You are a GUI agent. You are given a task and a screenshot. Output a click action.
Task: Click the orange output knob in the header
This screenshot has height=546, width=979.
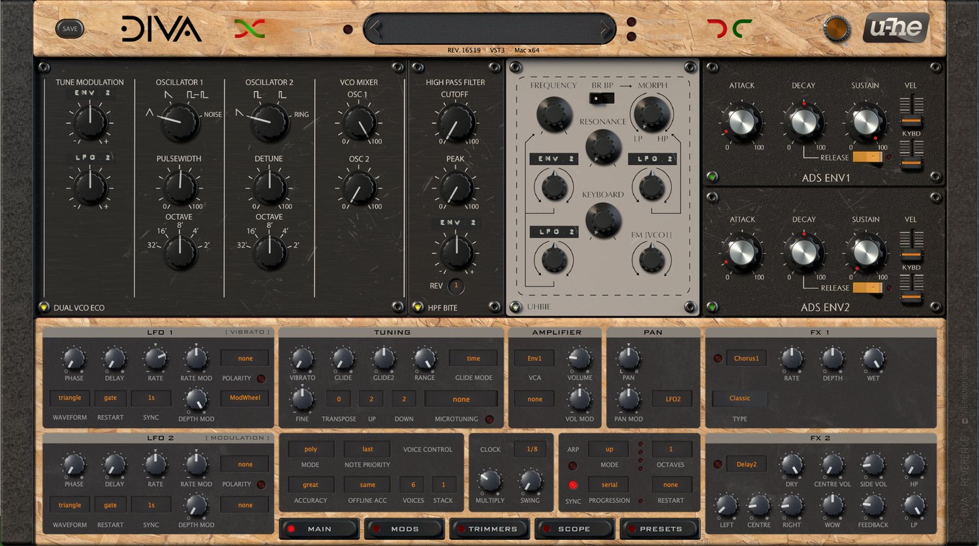(x=837, y=29)
